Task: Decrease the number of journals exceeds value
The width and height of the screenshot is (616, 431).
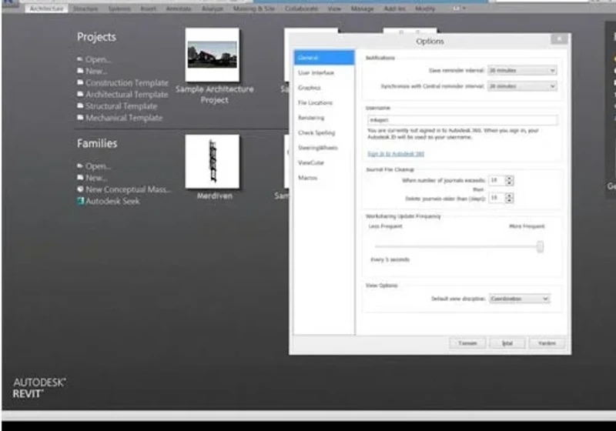Action: coord(509,183)
